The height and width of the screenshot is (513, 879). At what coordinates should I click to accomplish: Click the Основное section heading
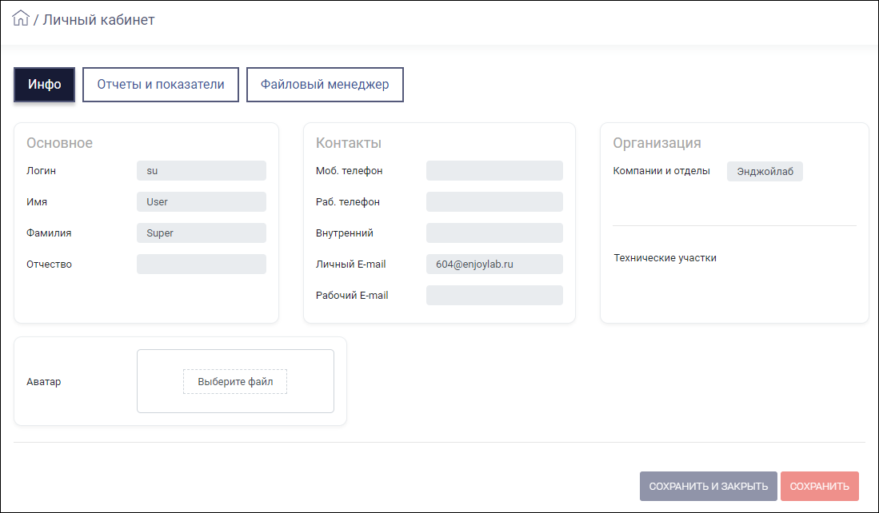[59, 143]
